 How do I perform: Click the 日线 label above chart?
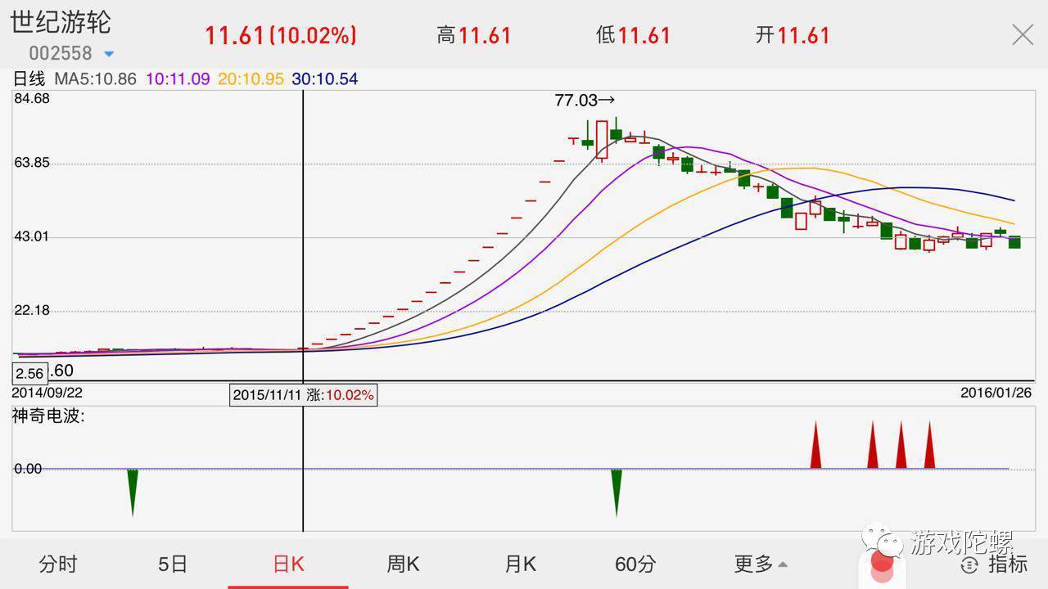tap(29, 79)
